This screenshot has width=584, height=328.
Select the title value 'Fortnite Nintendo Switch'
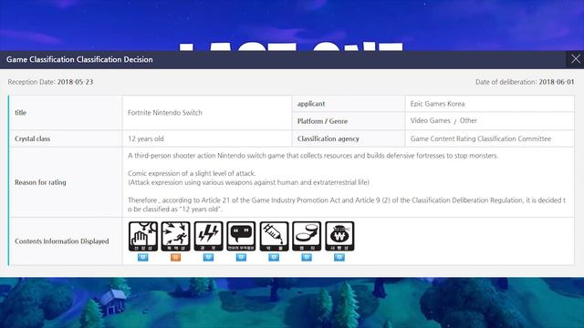[x=165, y=113]
